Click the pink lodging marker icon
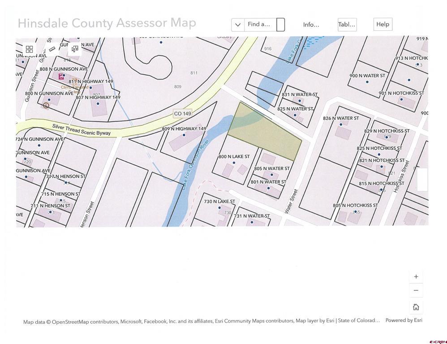Screen dimensions: 447x344 [61, 77]
